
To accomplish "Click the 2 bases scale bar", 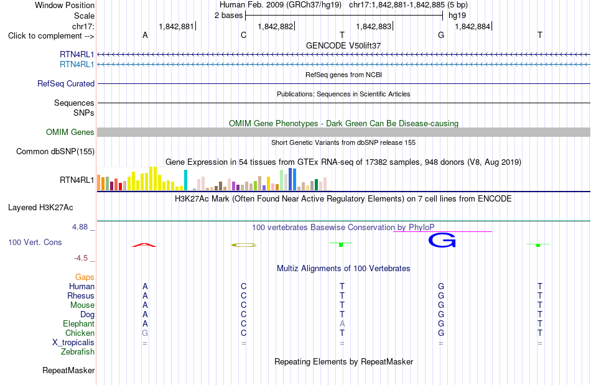I will (344, 16).
